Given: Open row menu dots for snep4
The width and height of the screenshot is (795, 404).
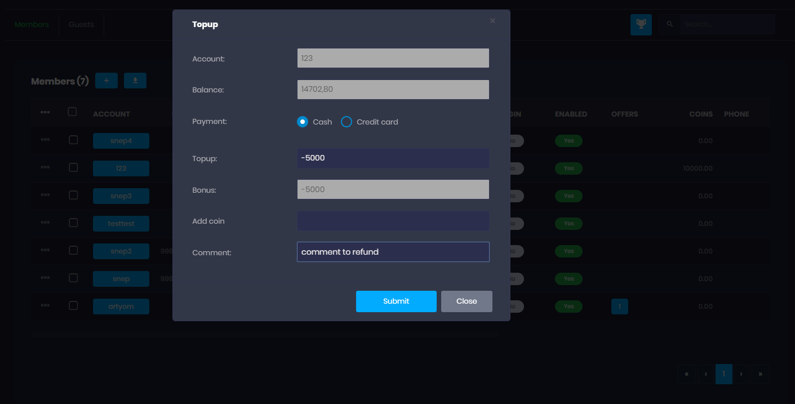Looking at the screenshot, I should point(45,140).
